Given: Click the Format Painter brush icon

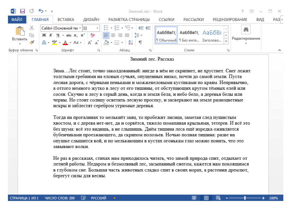Looking at the screenshot, I should point(32,42).
